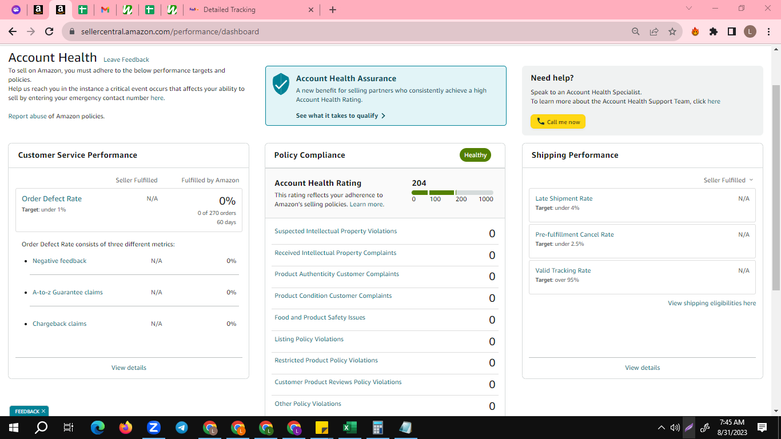The width and height of the screenshot is (781, 439).
Task: Reload the Seller Central page
Action: click(49, 31)
